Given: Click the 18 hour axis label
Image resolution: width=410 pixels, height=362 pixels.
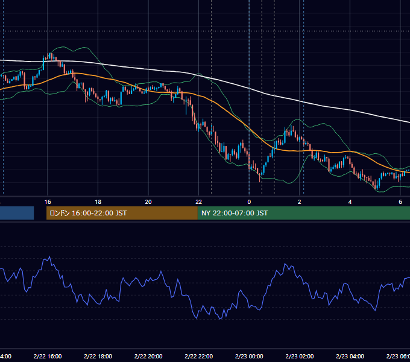Looking at the screenshot, I should point(98,202).
